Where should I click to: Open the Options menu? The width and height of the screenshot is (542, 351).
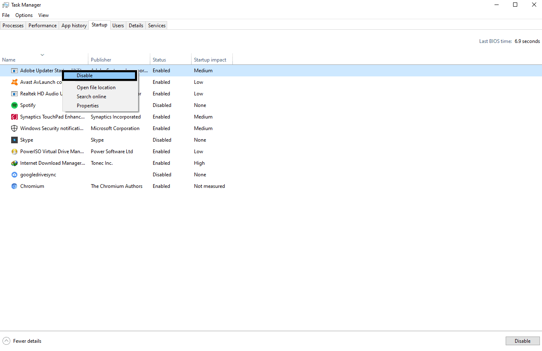pyautogui.click(x=24, y=15)
